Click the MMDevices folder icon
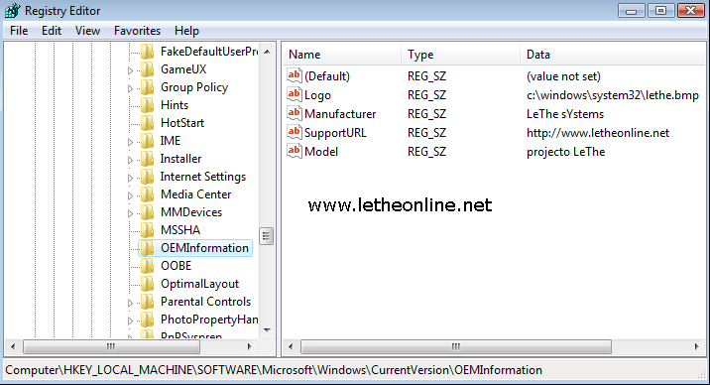 pyautogui.click(x=147, y=212)
